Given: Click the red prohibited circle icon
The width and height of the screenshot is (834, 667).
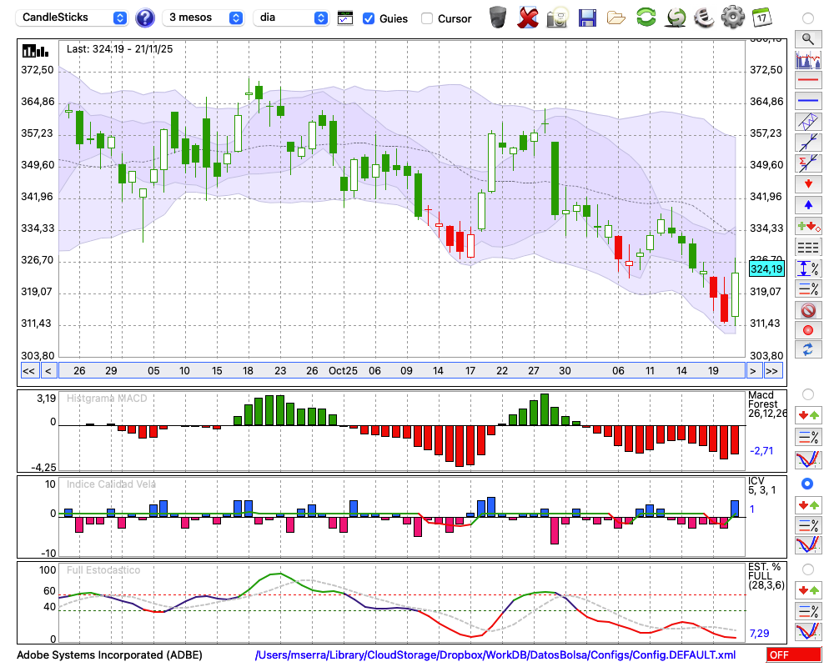Looking at the screenshot, I should tap(807, 309).
